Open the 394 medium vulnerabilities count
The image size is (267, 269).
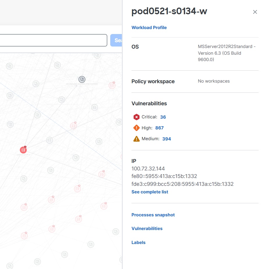click(167, 139)
